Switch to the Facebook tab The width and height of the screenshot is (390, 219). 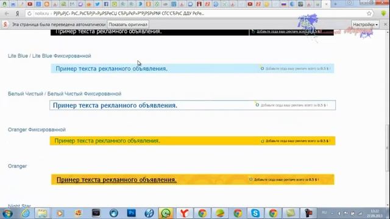tap(106, 4)
